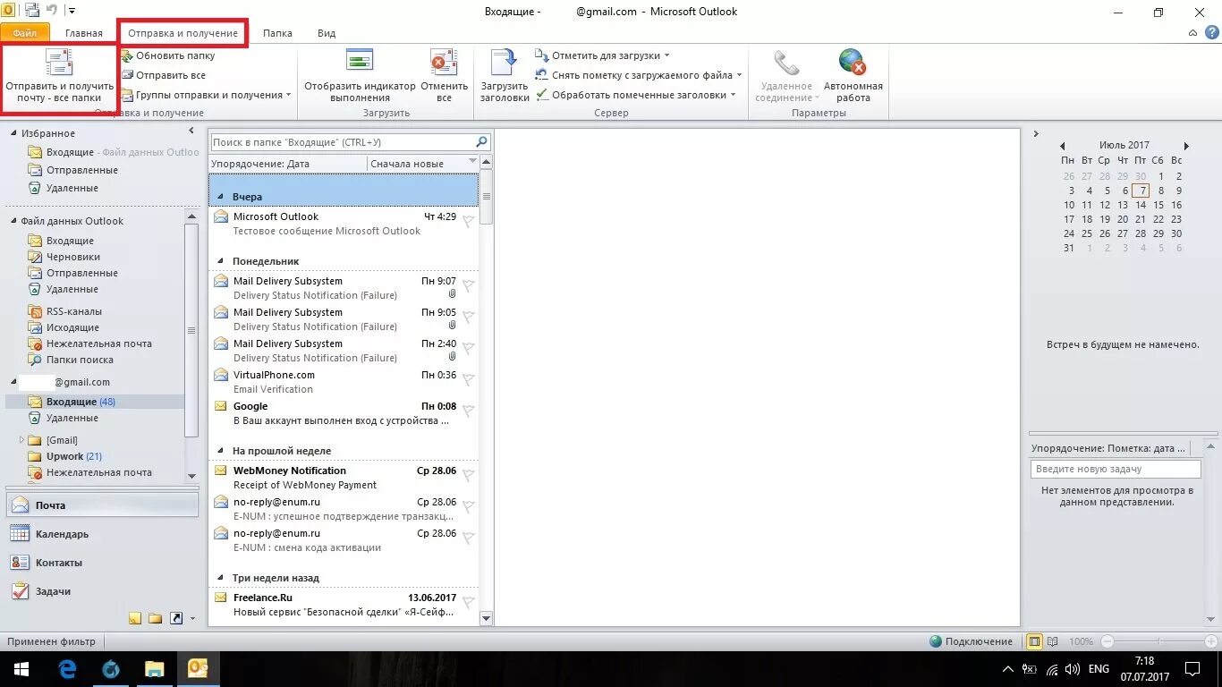Click the Обновить папку button
The width and height of the screenshot is (1222, 687).
click(x=168, y=55)
